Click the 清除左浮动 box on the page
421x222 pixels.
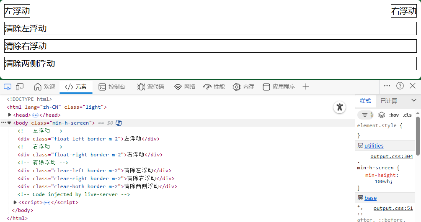click(210, 28)
